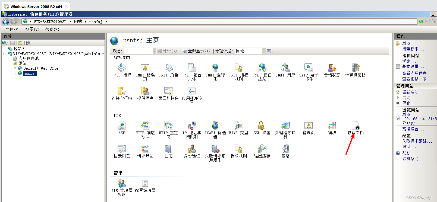Open the HTTP 响应标头 feature

[x=145, y=130]
